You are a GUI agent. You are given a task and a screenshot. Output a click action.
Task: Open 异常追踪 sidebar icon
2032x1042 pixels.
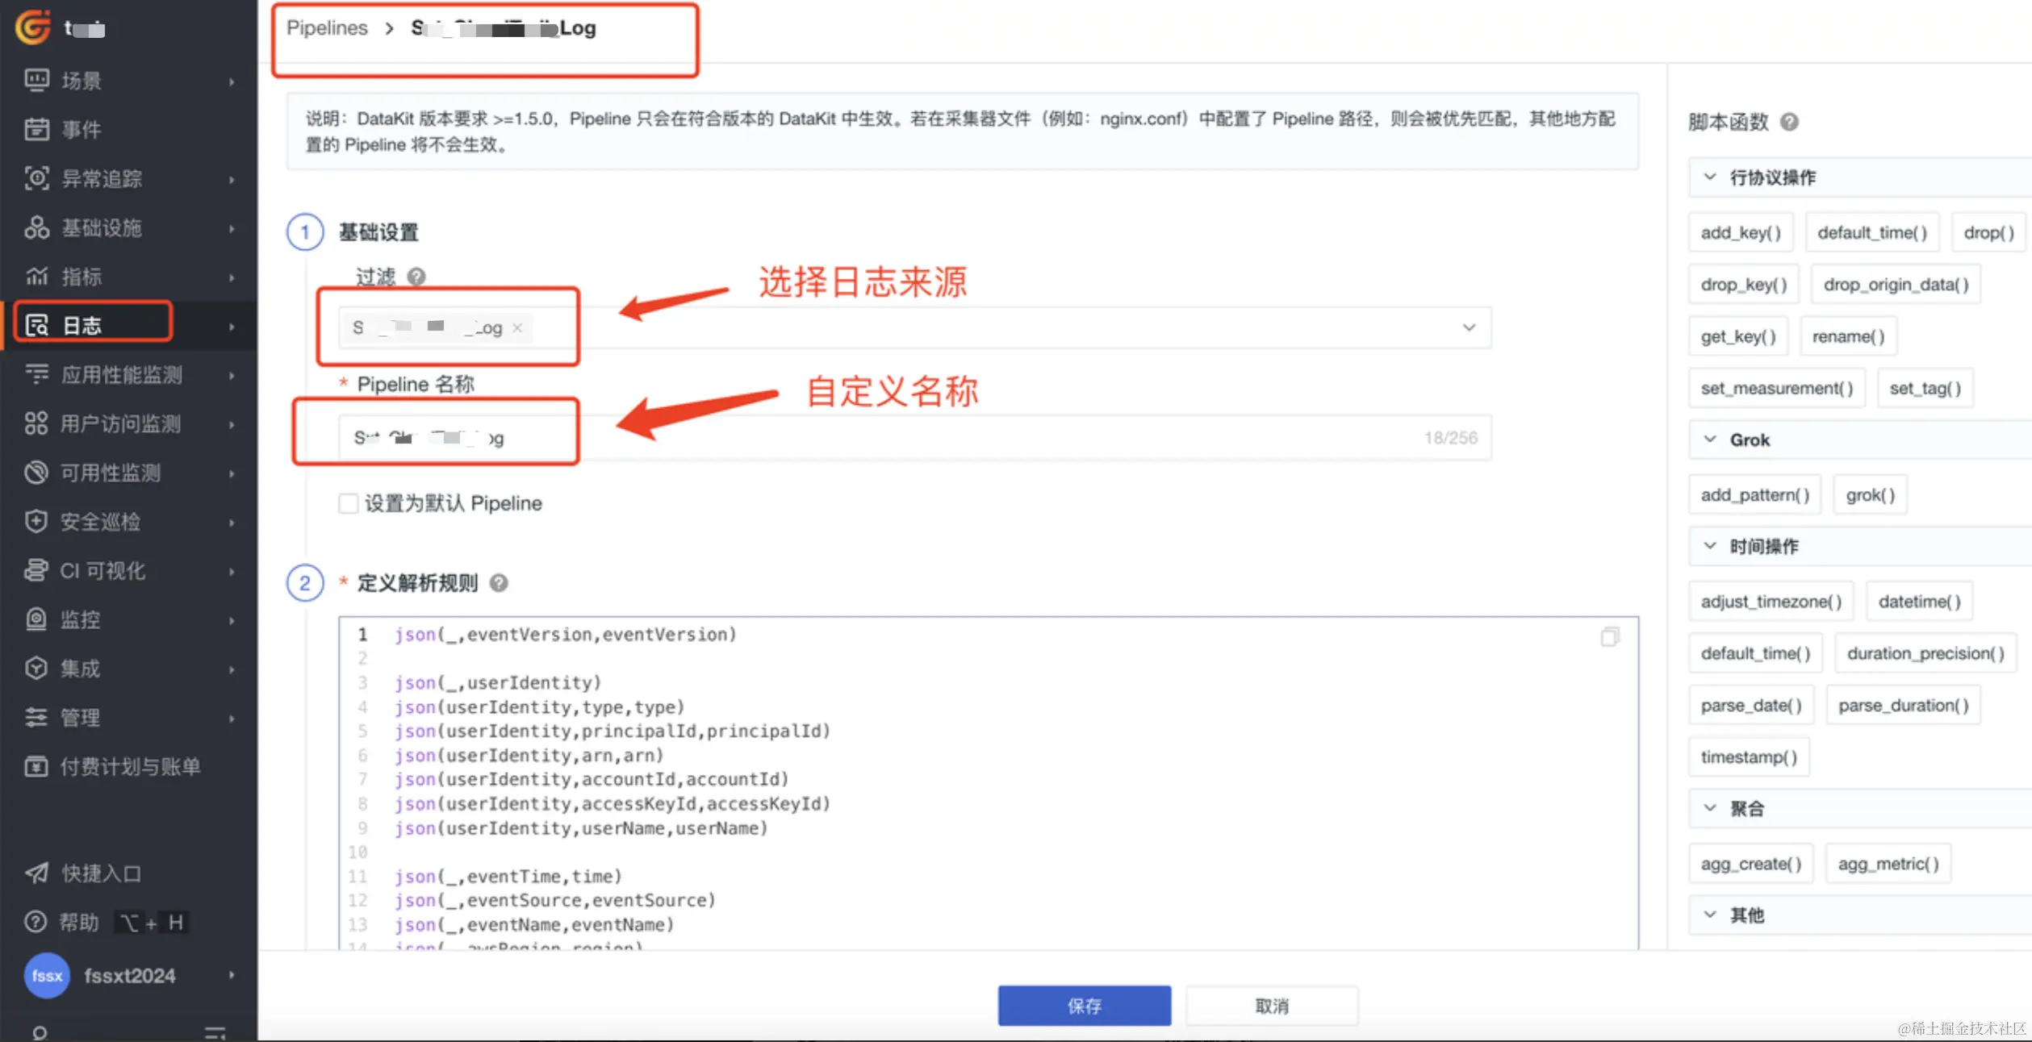click(36, 178)
